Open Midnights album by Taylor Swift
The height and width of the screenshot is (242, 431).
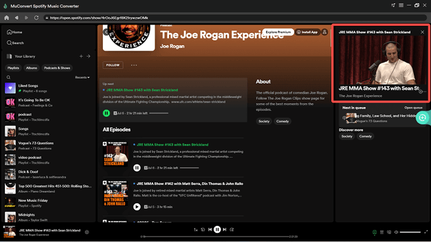(49, 217)
